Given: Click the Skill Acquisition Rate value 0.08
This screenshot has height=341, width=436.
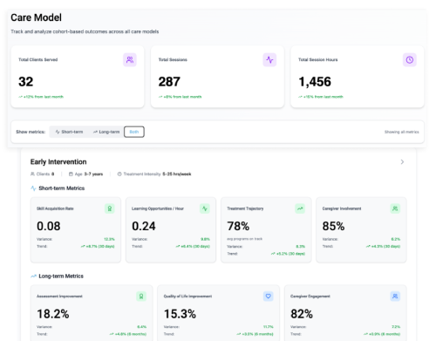Looking at the screenshot, I should point(49,226).
